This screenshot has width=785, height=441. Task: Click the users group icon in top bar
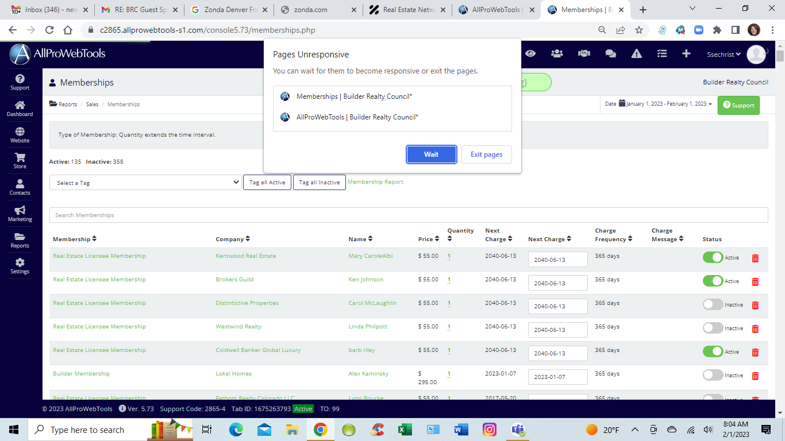click(x=557, y=53)
